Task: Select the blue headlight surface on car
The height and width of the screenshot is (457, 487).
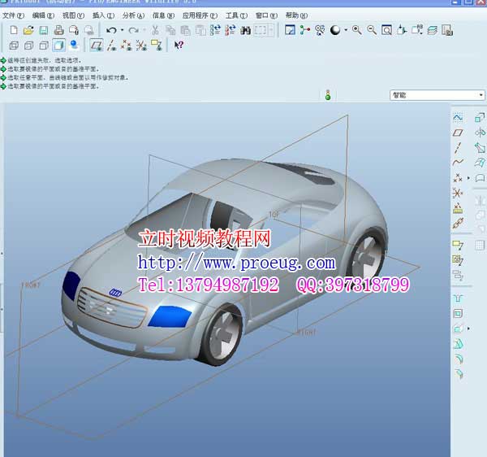Action: [170, 316]
